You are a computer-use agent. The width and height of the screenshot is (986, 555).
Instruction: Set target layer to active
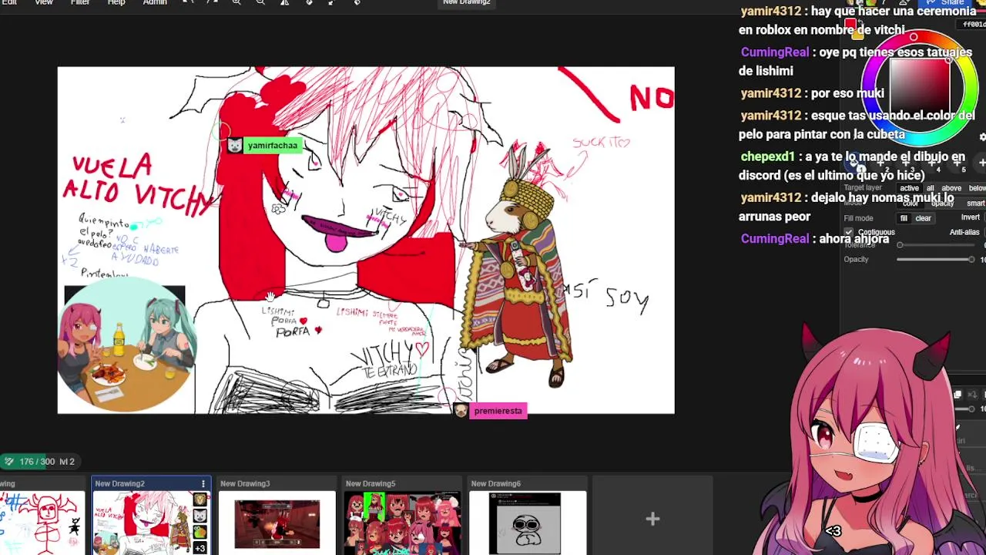909,188
